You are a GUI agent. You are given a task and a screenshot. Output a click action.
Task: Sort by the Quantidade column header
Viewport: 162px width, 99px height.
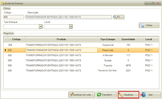[x=128, y=39]
